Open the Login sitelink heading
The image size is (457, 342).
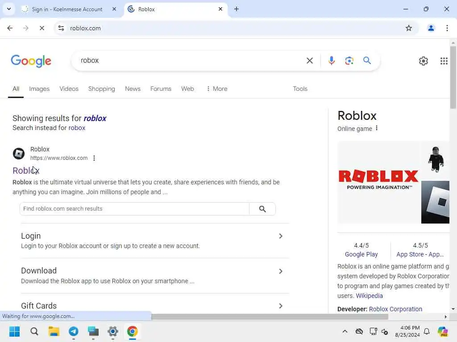[31, 236]
